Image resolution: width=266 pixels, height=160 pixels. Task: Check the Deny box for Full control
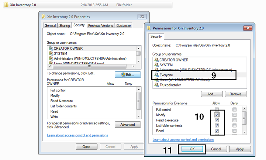234,110
